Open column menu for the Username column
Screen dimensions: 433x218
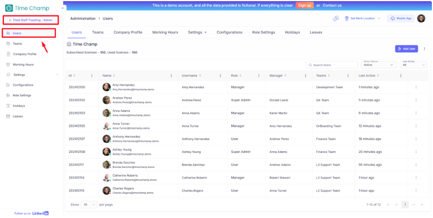pyautogui.click(x=220, y=75)
